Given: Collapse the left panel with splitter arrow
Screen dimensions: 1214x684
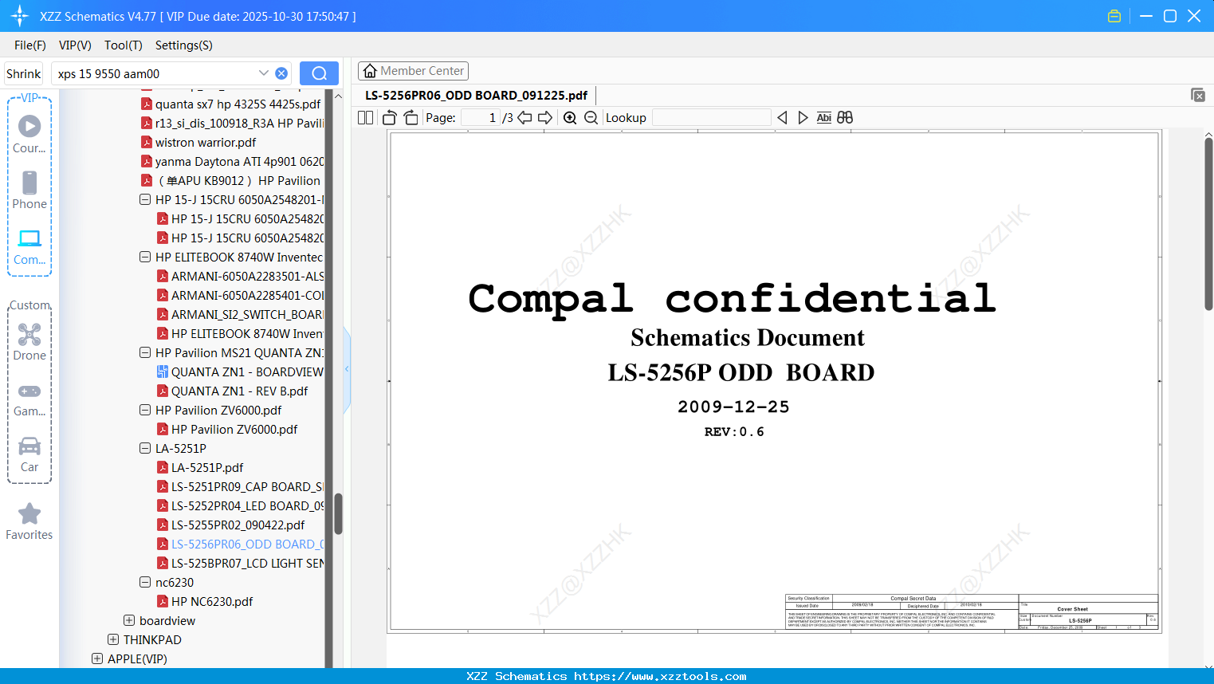Looking at the screenshot, I should tap(347, 369).
